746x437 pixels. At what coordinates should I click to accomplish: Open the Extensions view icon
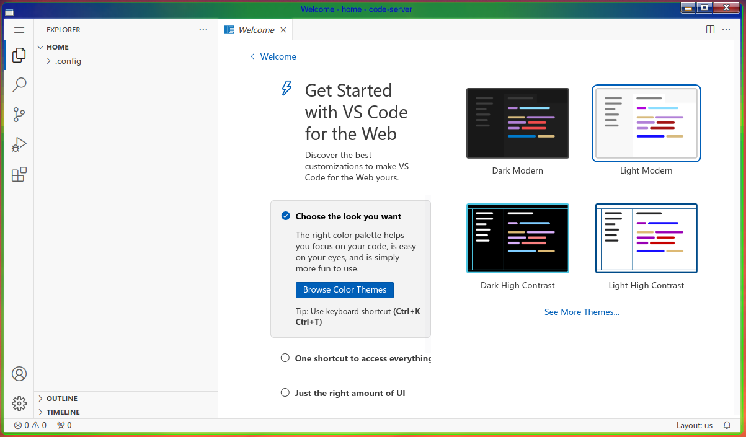tap(19, 174)
